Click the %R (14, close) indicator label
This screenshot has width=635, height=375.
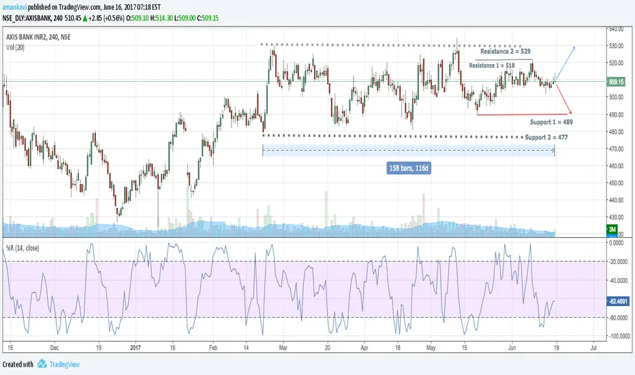tap(22, 247)
